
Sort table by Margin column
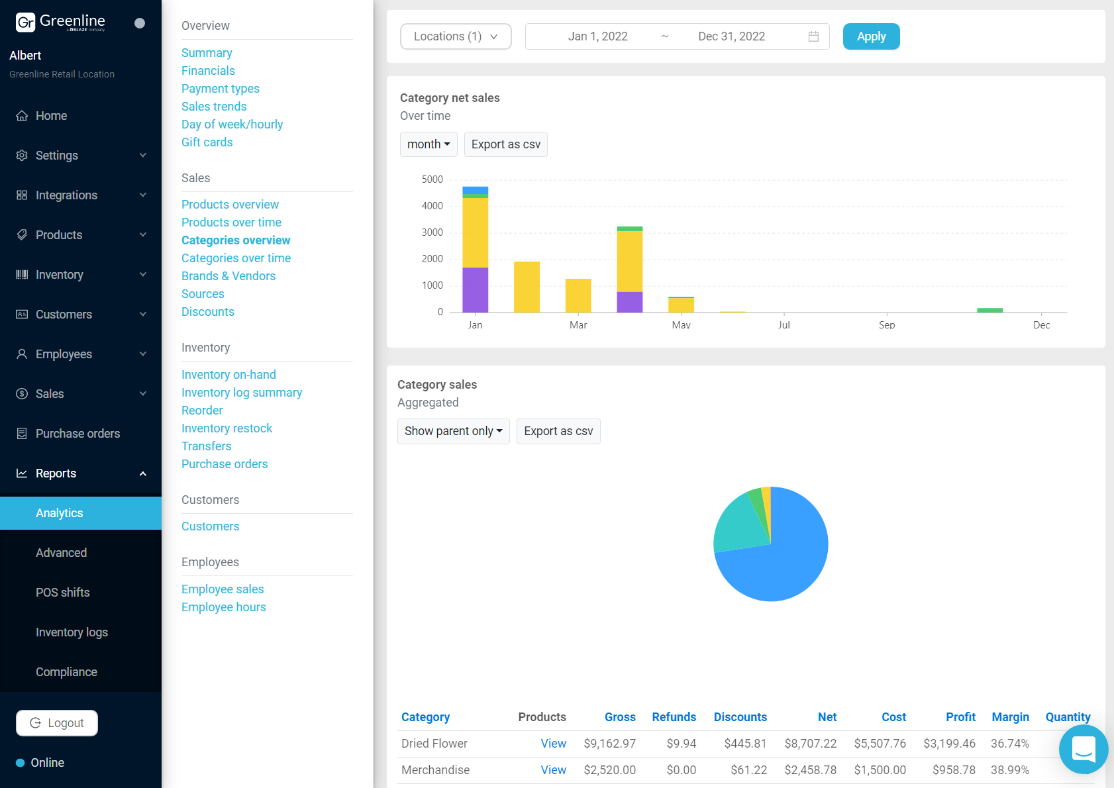pos(1010,717)
